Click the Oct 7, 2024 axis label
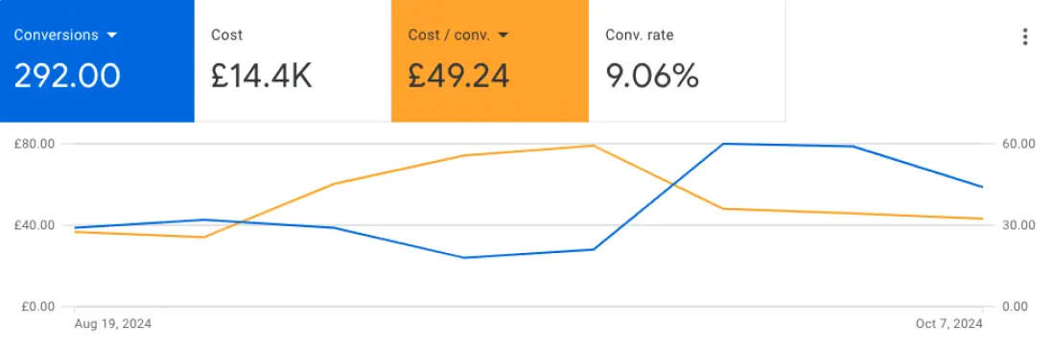This screenshot has height=347, width=1052. [x=948, y=324]
